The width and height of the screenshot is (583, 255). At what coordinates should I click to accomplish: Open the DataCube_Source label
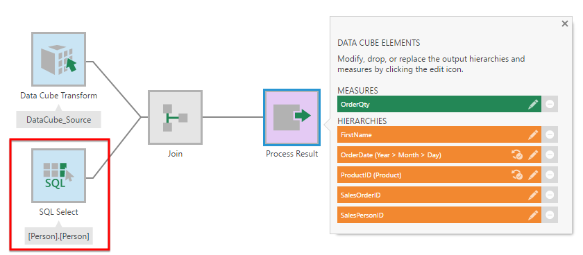(x=59, y=120)
